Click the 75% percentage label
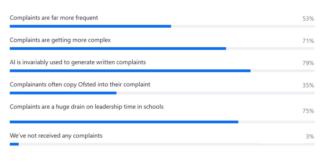This screenshot has width=326, height=162. click(x=308, y=111)
